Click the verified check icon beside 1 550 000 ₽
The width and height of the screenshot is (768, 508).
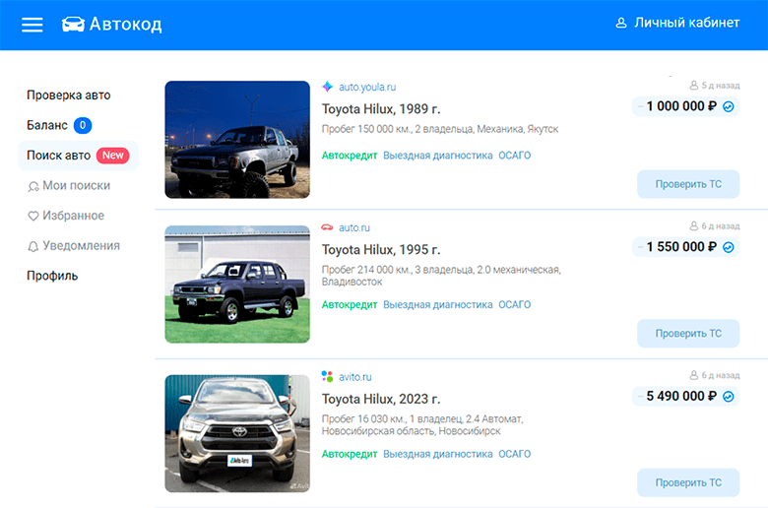[729, 247]
